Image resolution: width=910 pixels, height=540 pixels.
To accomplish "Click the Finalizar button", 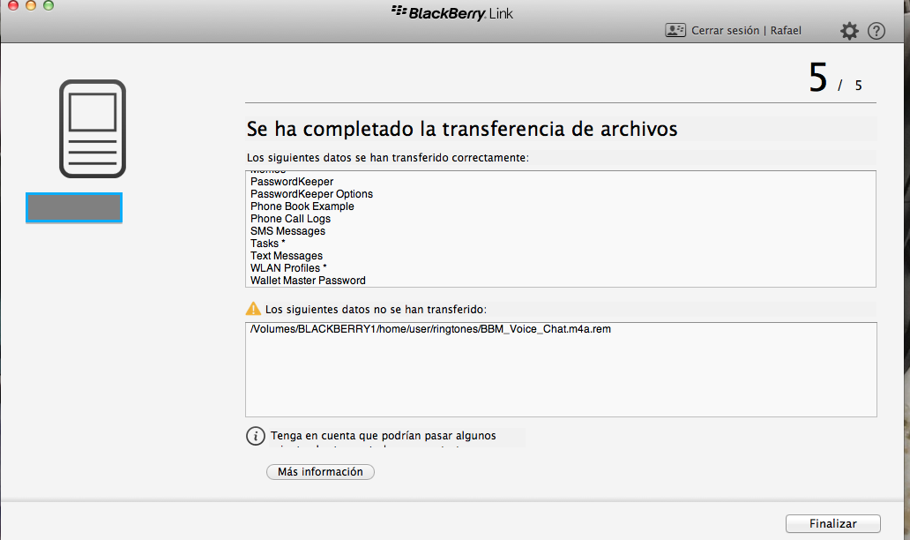I will [x=832, y=523].
